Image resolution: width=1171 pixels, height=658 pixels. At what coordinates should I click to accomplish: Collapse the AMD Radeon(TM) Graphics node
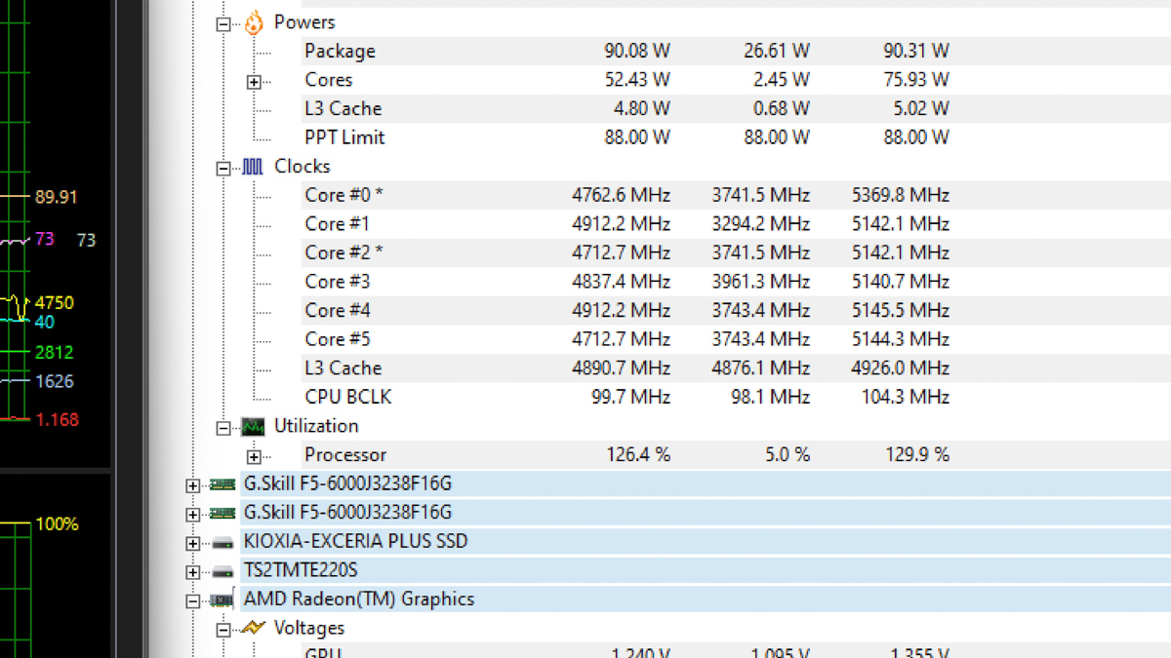pos(192,601)
